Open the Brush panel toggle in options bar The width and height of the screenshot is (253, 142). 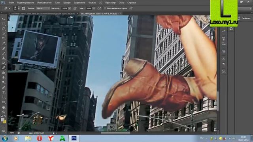[24, 8]
